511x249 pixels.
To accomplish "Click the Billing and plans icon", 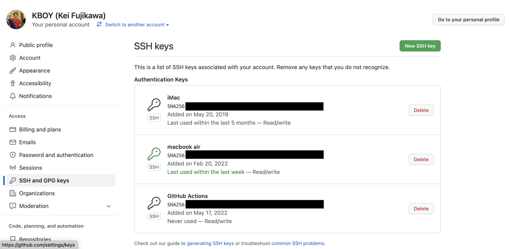I will click(x=13, y=130).
